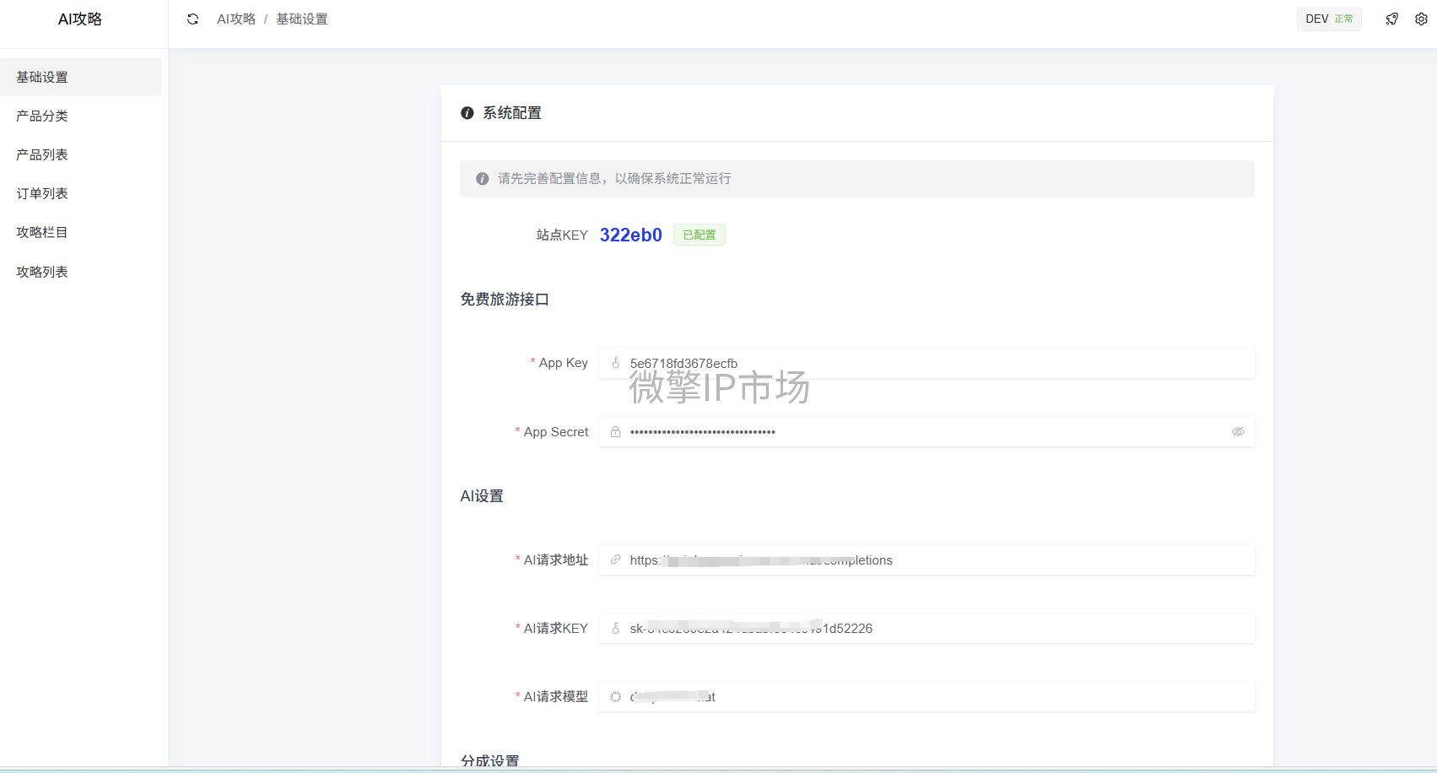Click the info icon beside 系统配置 heading
The image size is (1437, 773).
point(467,112)
